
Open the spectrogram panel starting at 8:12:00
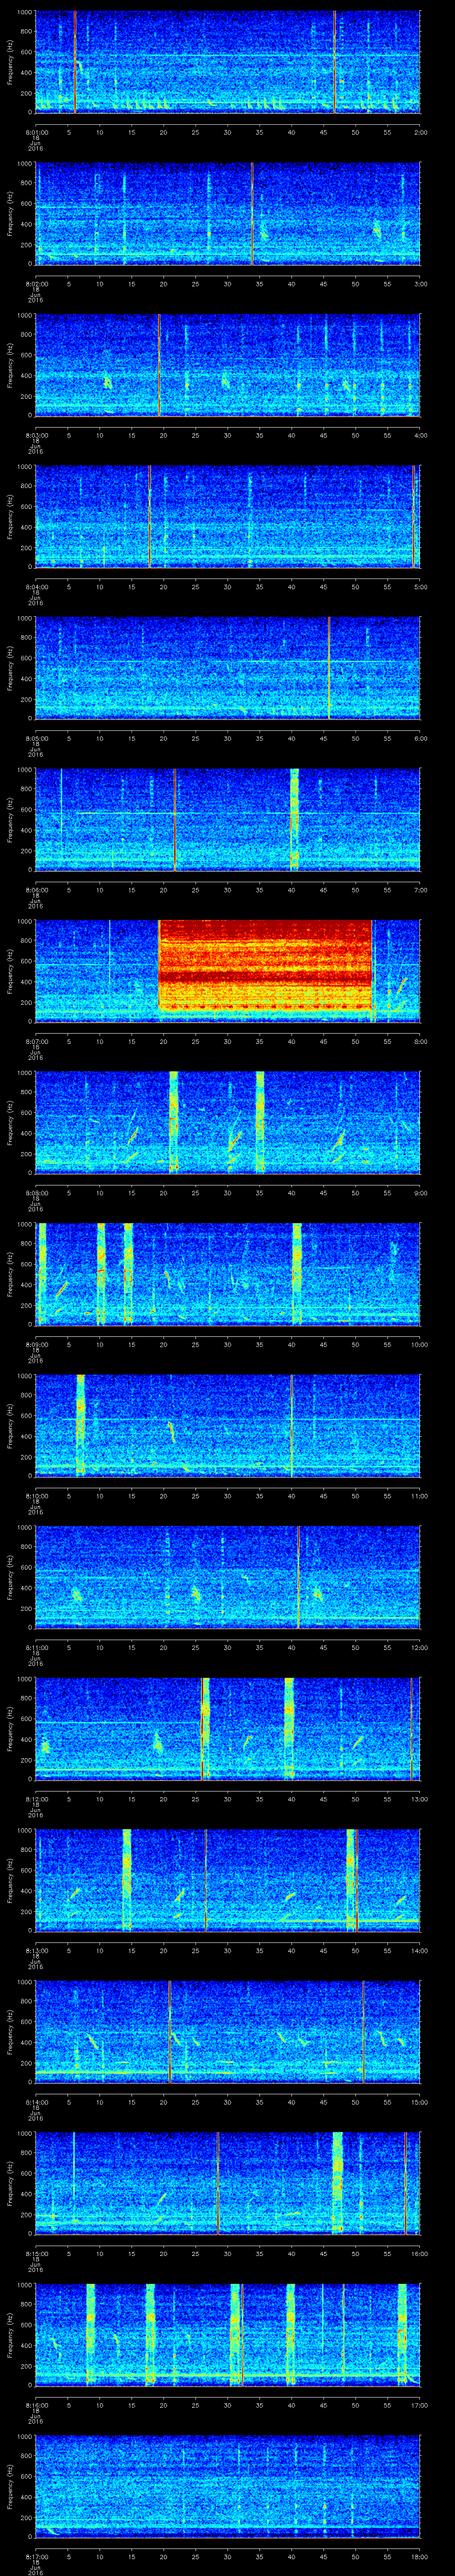tap(228, 1728)
